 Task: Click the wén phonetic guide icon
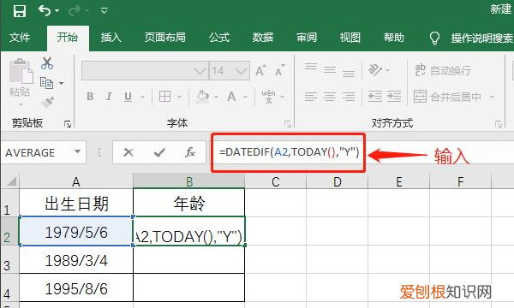(268, 97)
